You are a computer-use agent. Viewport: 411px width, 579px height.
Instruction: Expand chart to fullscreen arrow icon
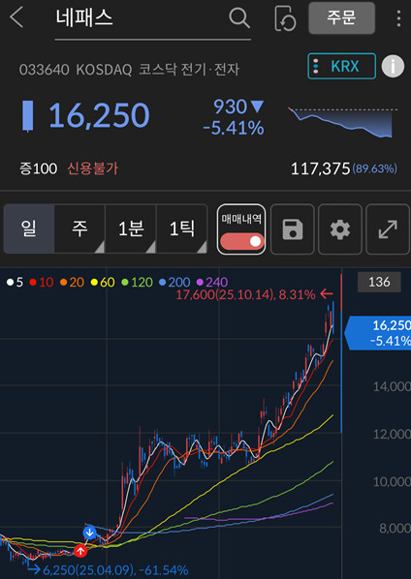click(388, 229)
